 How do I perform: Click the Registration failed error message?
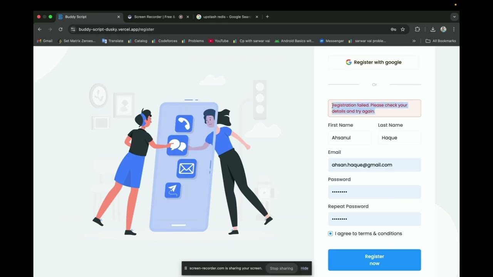[x=374, y=108]
